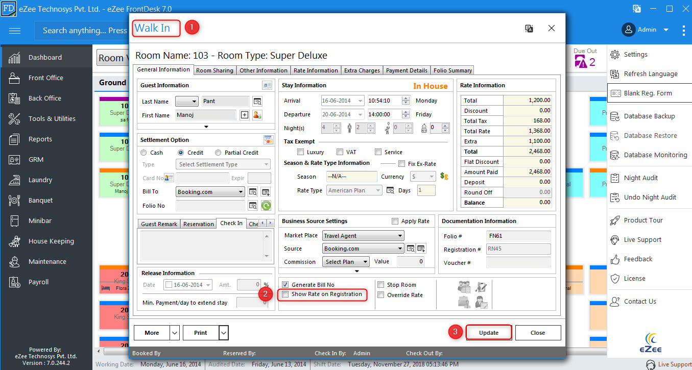The height and width of the screenshot is (370, 692).
Task: Select Partial Credit radio button
Action: [218, 153]
